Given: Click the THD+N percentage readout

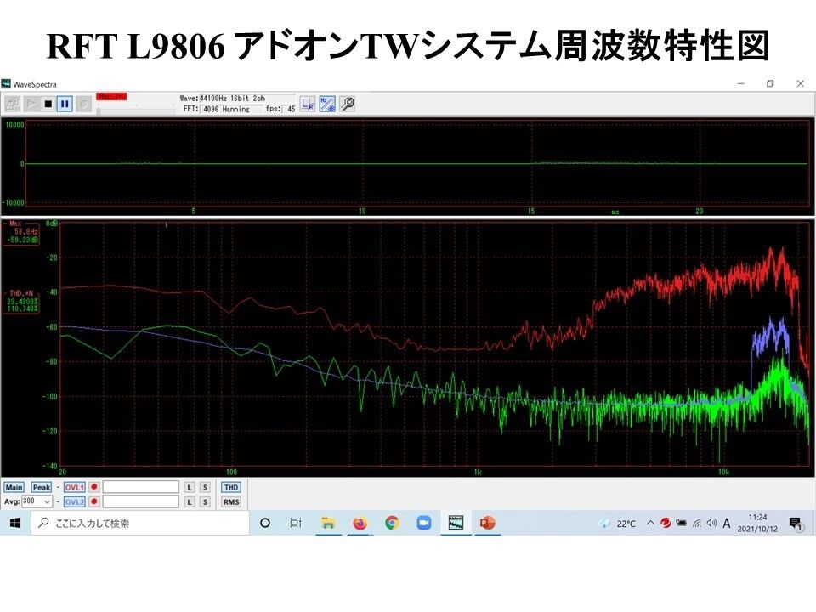Looking at the screenshot, I should pyautogui.click(x=22, y=302).
